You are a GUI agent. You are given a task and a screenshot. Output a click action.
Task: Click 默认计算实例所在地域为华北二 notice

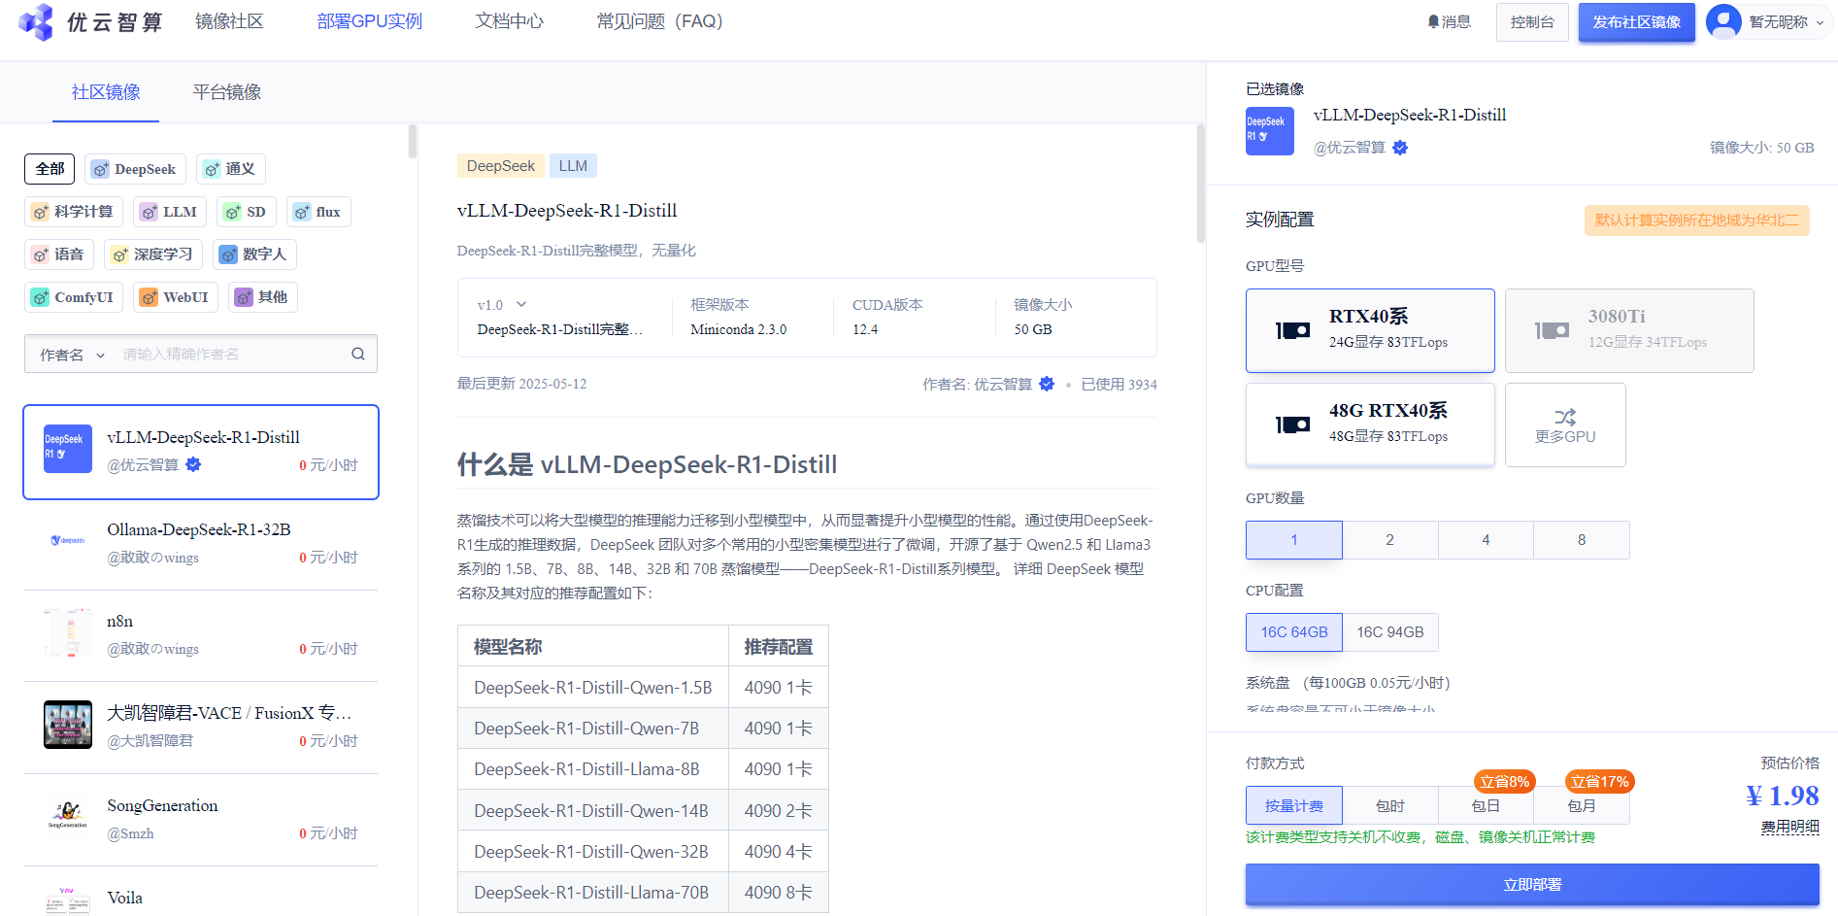click(1696, 221)
